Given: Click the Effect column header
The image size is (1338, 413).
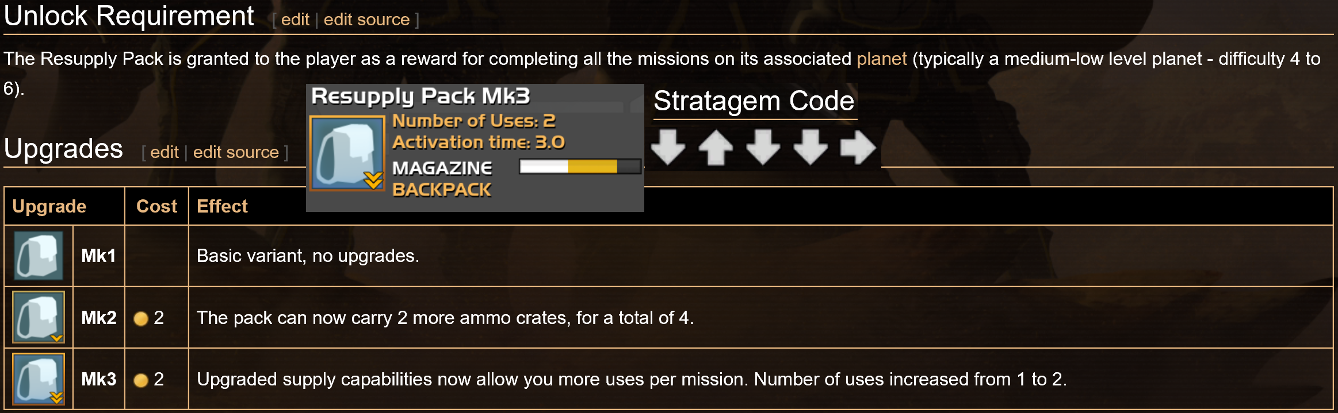Looking at the screenshot, I should pos(222,206).
